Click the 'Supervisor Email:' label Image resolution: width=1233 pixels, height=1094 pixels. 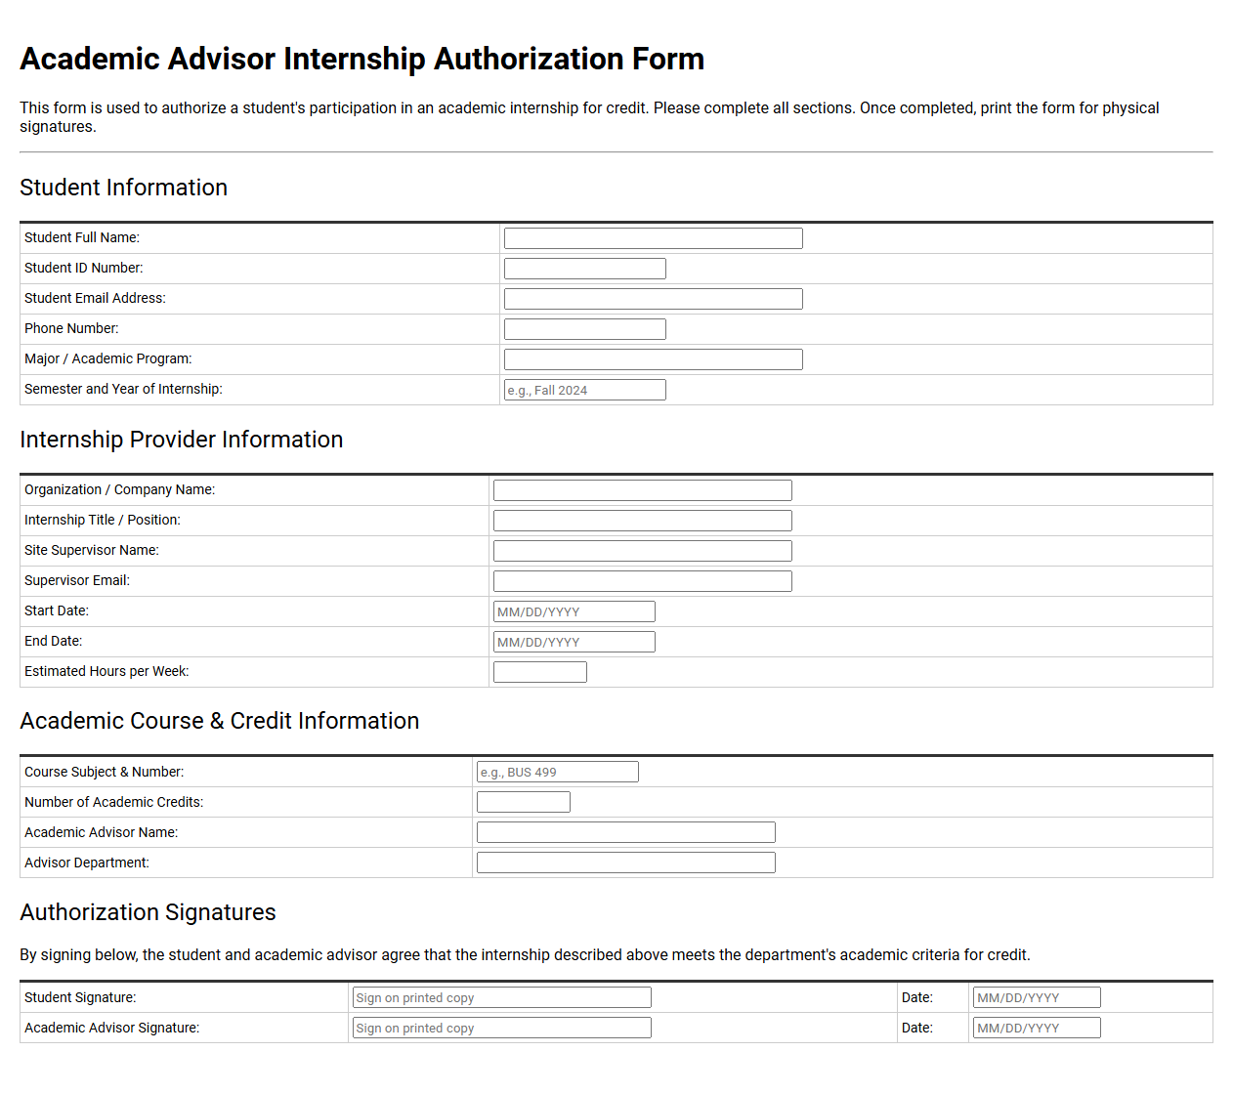(x=77, y=580)
